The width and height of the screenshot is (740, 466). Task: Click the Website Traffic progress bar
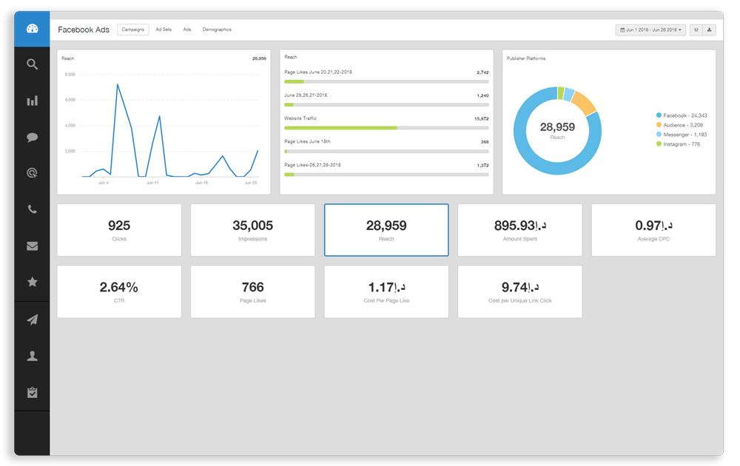(386, 128)
